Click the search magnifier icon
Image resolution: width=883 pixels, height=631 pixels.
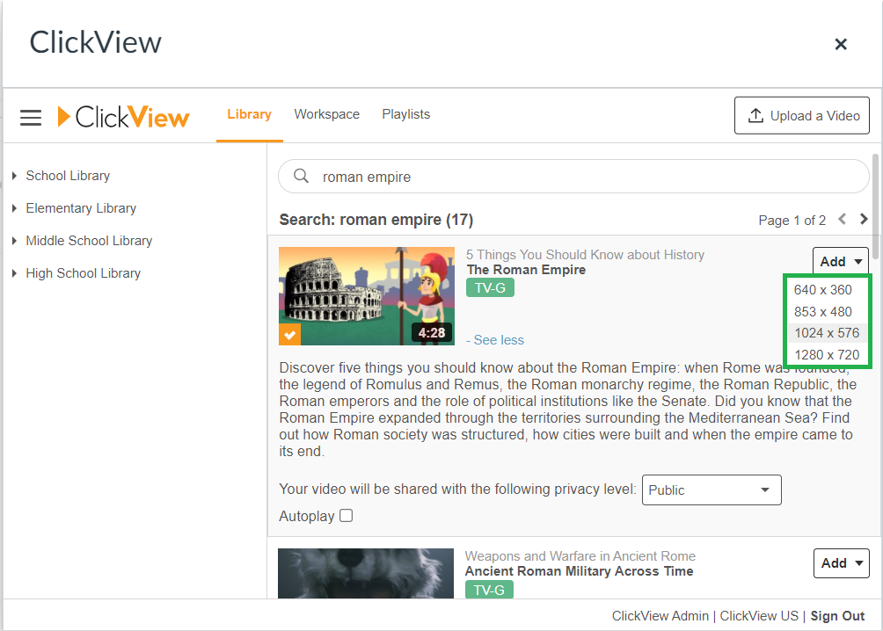tap(302, 176)
